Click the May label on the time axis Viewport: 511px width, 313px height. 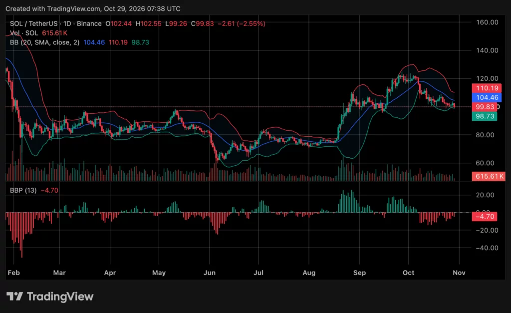159,273
